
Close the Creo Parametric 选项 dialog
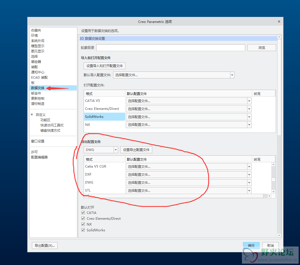click(x=279, y=22)
